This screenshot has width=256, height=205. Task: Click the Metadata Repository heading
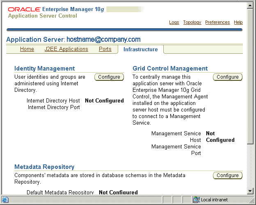(44, 167)
